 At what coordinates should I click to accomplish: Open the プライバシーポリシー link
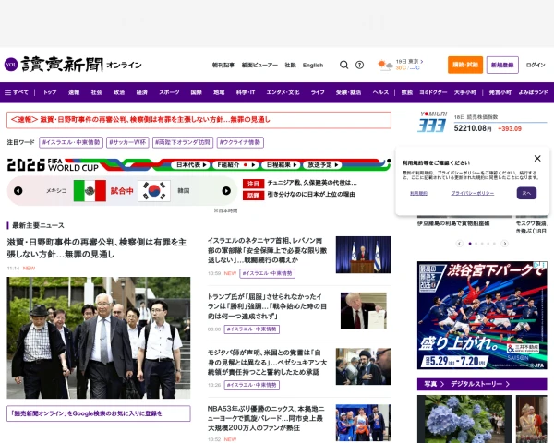(x=473, y=193)
